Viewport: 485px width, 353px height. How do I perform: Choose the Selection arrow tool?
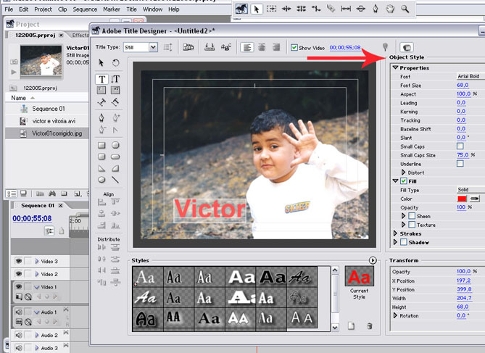click(x=101, y=63)
